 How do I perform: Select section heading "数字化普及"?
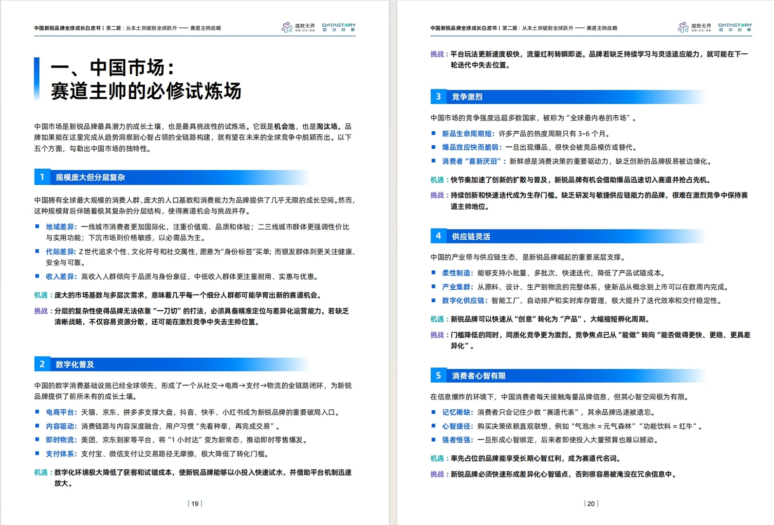(75, 365)
